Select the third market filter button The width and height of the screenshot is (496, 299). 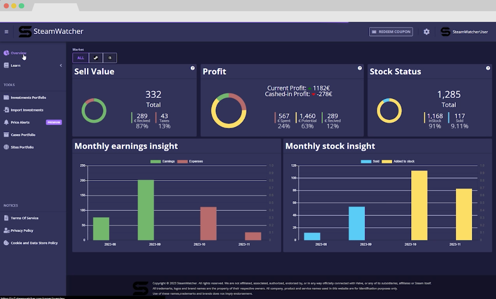pyautogui.click(x=110, y=58)
